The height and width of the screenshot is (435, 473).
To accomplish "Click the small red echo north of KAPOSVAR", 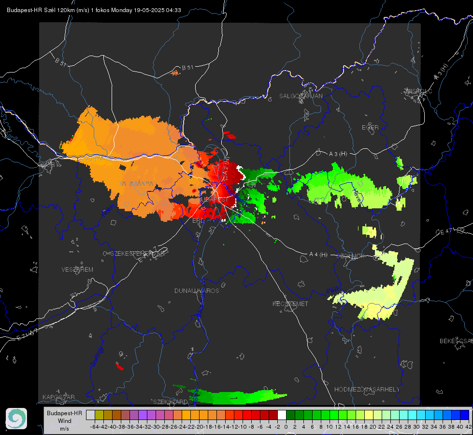I will pyautogui.click(x=119, y=366).
